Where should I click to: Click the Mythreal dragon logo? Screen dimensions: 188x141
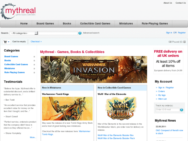(18, 11)
